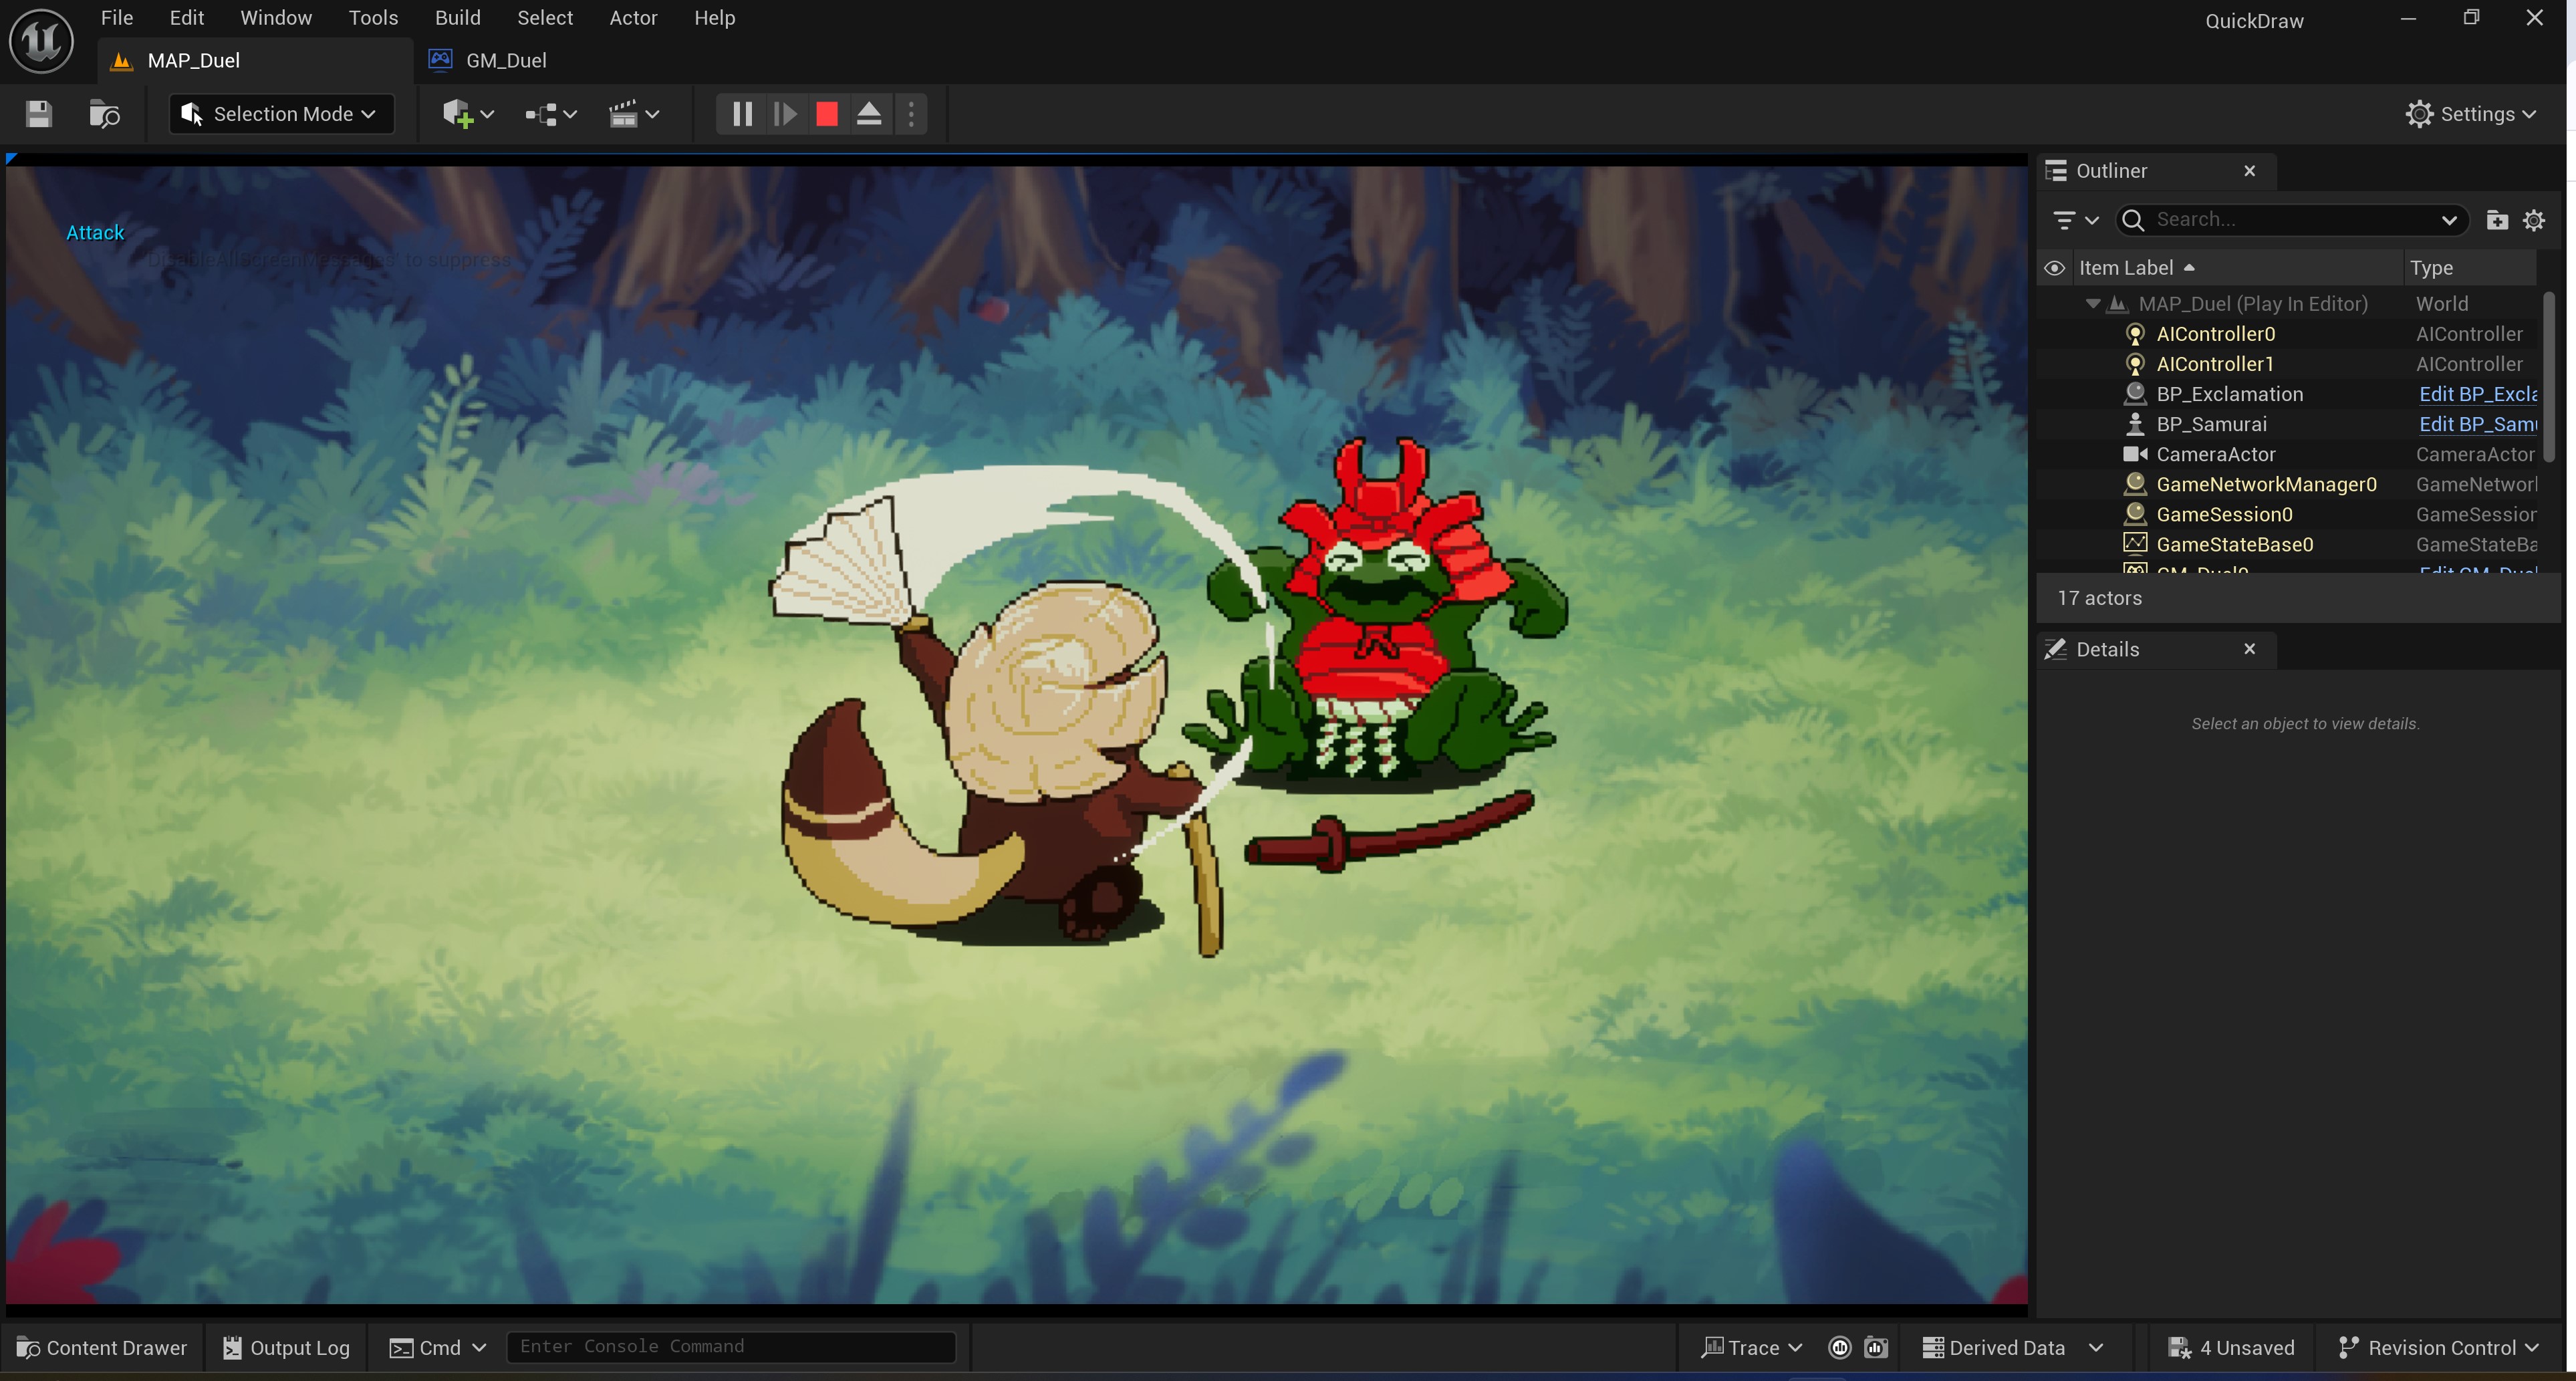The height and width of the screenshot is (1381, 2576).
Task: Sort by the Item Label column header
Action: tap(2237, 268)
